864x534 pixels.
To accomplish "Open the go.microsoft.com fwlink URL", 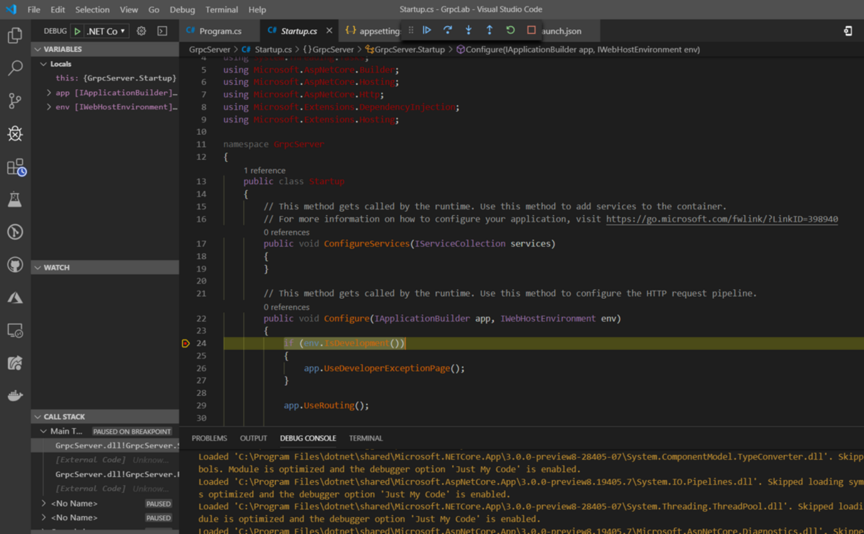I will pyautogui.click(x=722, y=219).
